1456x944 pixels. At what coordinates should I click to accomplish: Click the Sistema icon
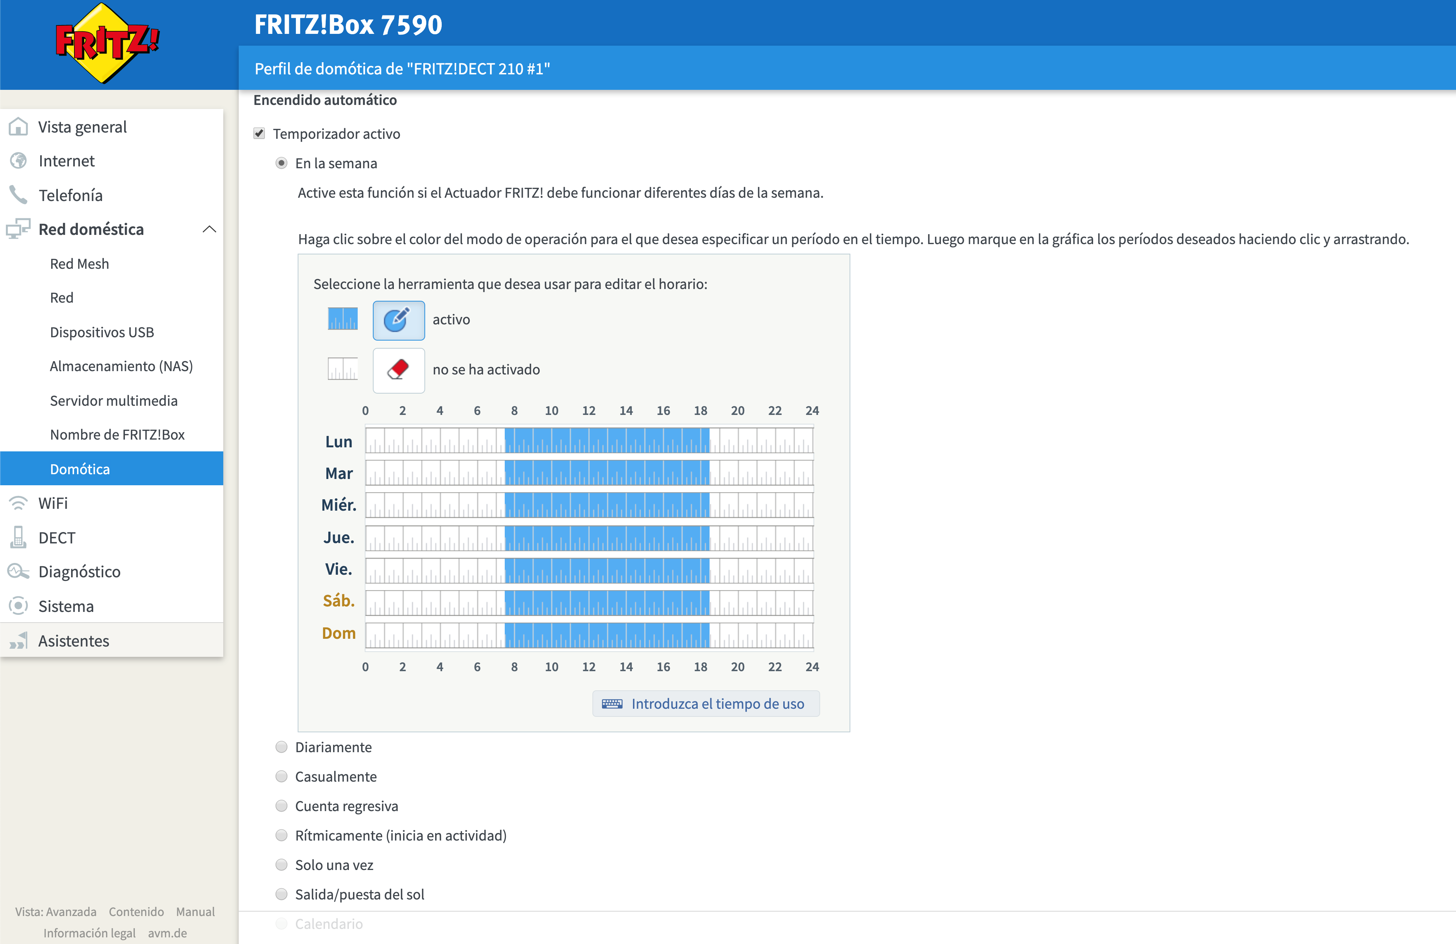(x=18, y=606)
